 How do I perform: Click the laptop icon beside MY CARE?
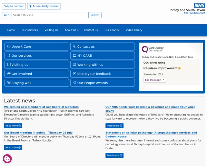click(x=75, y=55)
